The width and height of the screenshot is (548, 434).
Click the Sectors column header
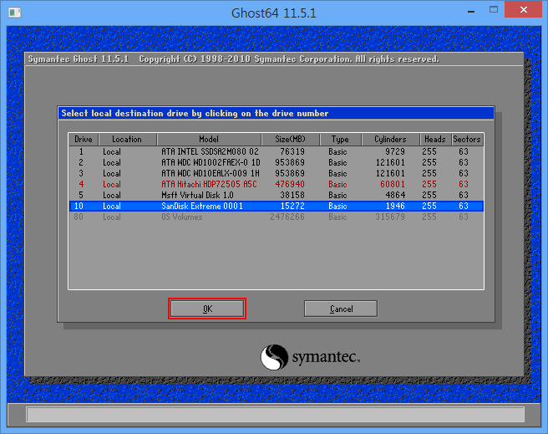click(x=467, y=139)
